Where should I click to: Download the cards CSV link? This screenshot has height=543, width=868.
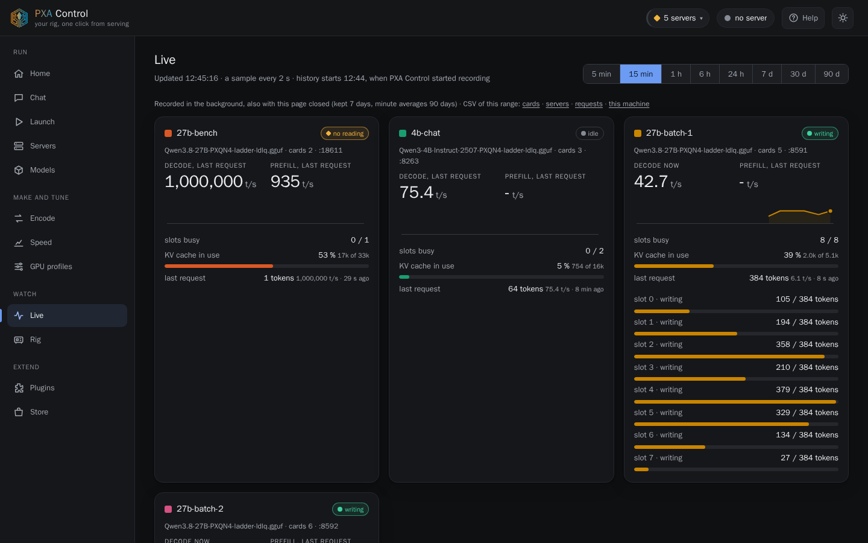(531, 104)
